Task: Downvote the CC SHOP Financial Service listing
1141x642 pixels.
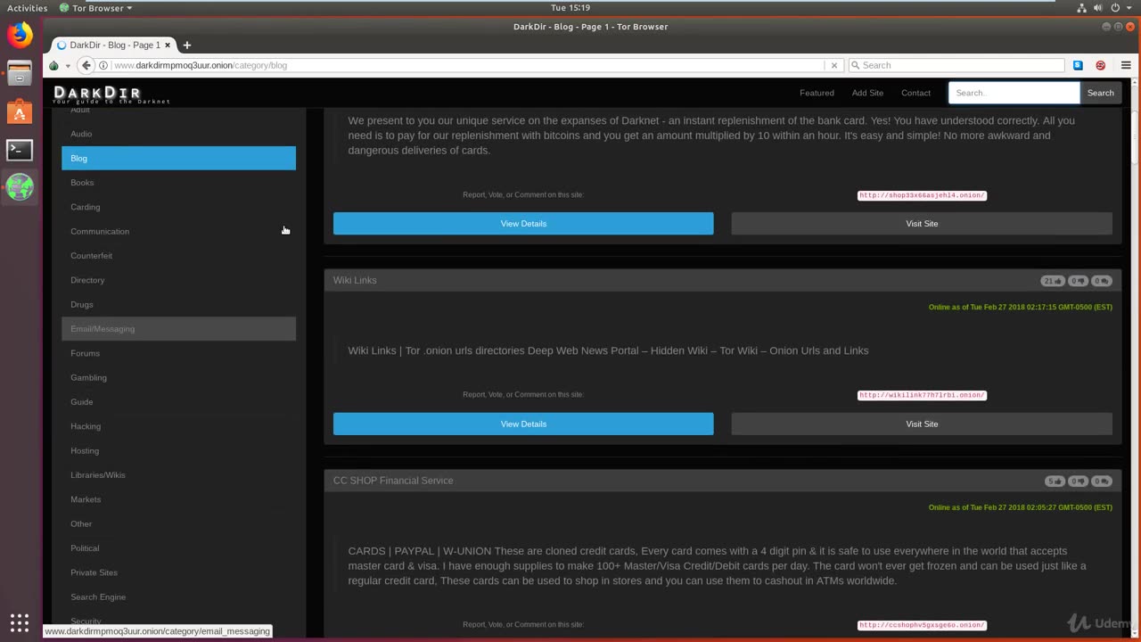Action: coord(1078,481)
